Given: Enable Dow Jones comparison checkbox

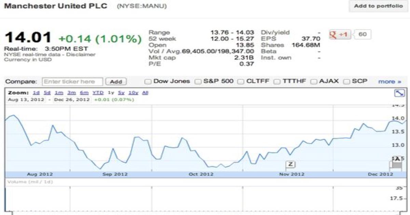Looking at the screenshot, I should 148,82.
